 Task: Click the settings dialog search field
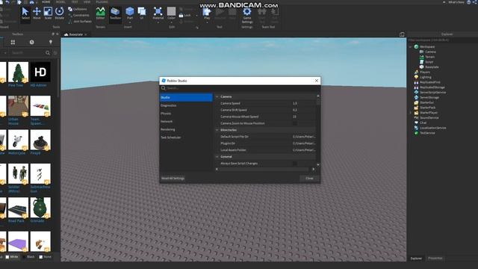(240, 88)
